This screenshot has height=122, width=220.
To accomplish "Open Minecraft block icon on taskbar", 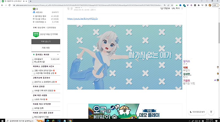I will point(53,121).
